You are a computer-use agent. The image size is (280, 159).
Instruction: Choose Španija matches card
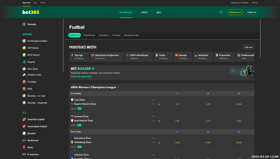coord(183,57)
